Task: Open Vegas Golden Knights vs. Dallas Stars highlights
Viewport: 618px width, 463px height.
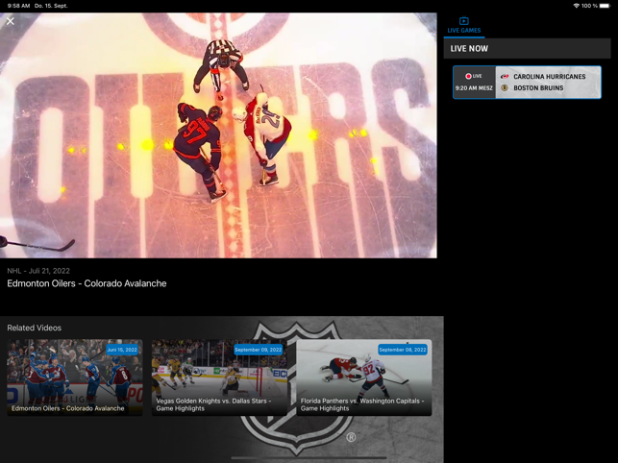Action: pyautogui.click(x=219, y=378)
